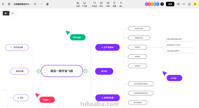Open the 插入 insert menu
This screenshot has width=199, height=108.
[x=121, y=4]
